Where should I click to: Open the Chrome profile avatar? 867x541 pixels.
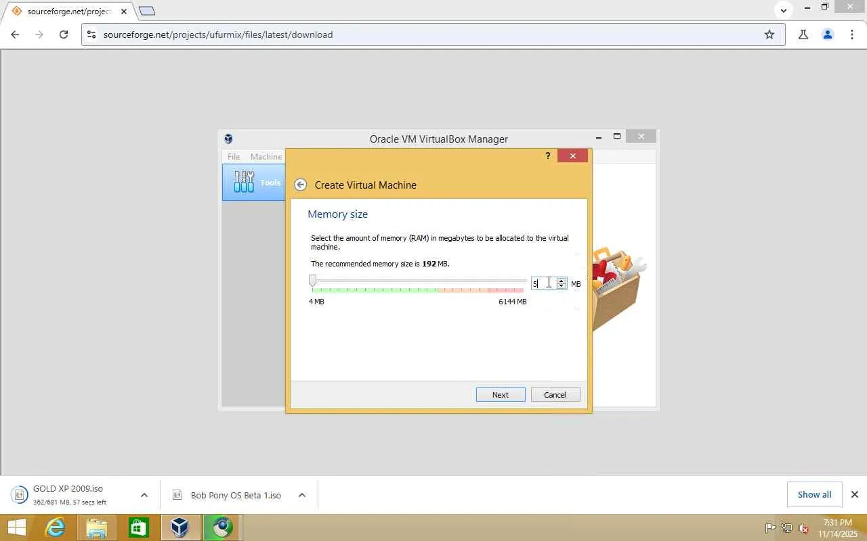point(828,34)
